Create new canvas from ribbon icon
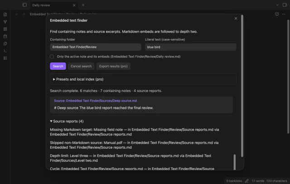The image size is (290, 184). (5, 29)
